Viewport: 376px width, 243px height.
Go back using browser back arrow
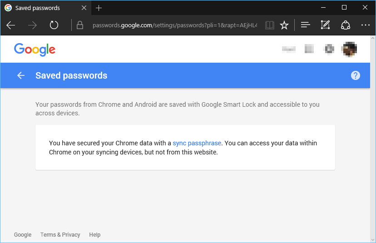[x=11, y=25]
